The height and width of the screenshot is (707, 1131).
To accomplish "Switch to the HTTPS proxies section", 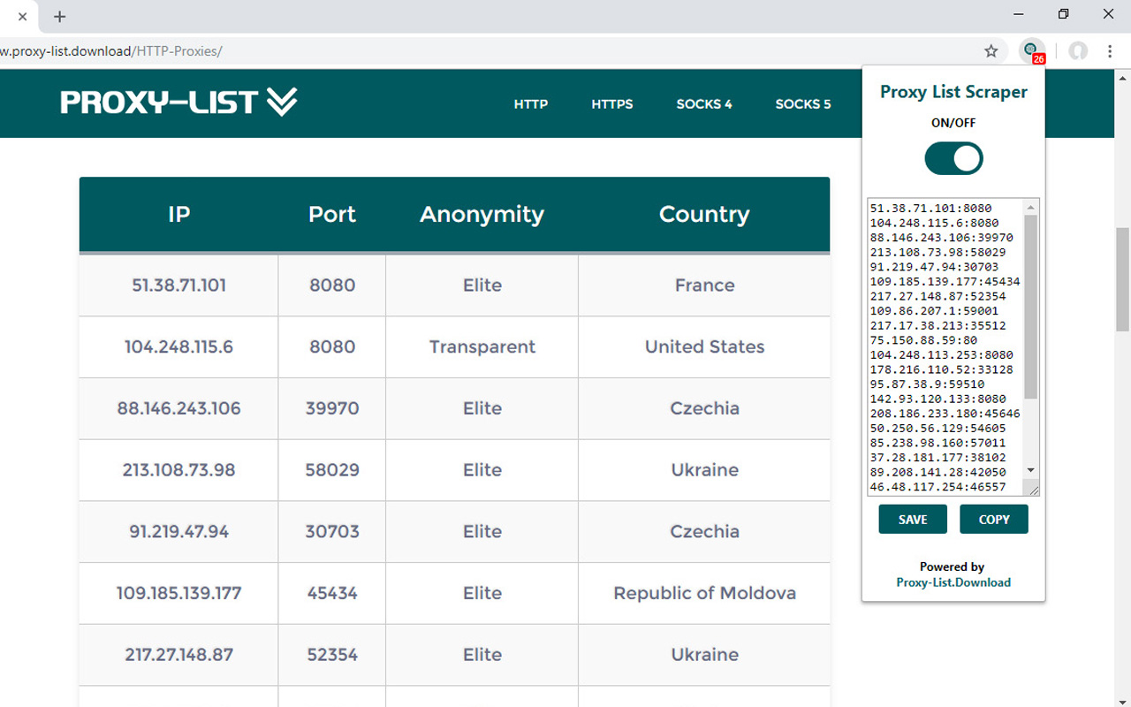I will click(x=612, y=104).
